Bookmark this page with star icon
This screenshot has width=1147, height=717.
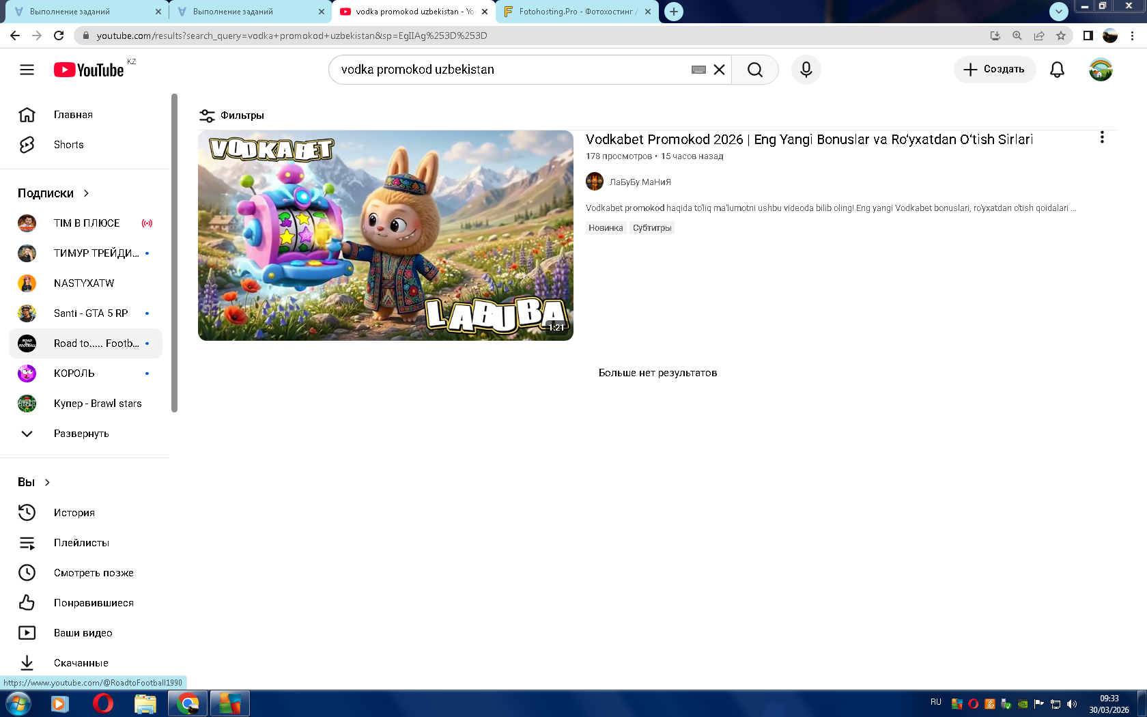pos(1061,36)
